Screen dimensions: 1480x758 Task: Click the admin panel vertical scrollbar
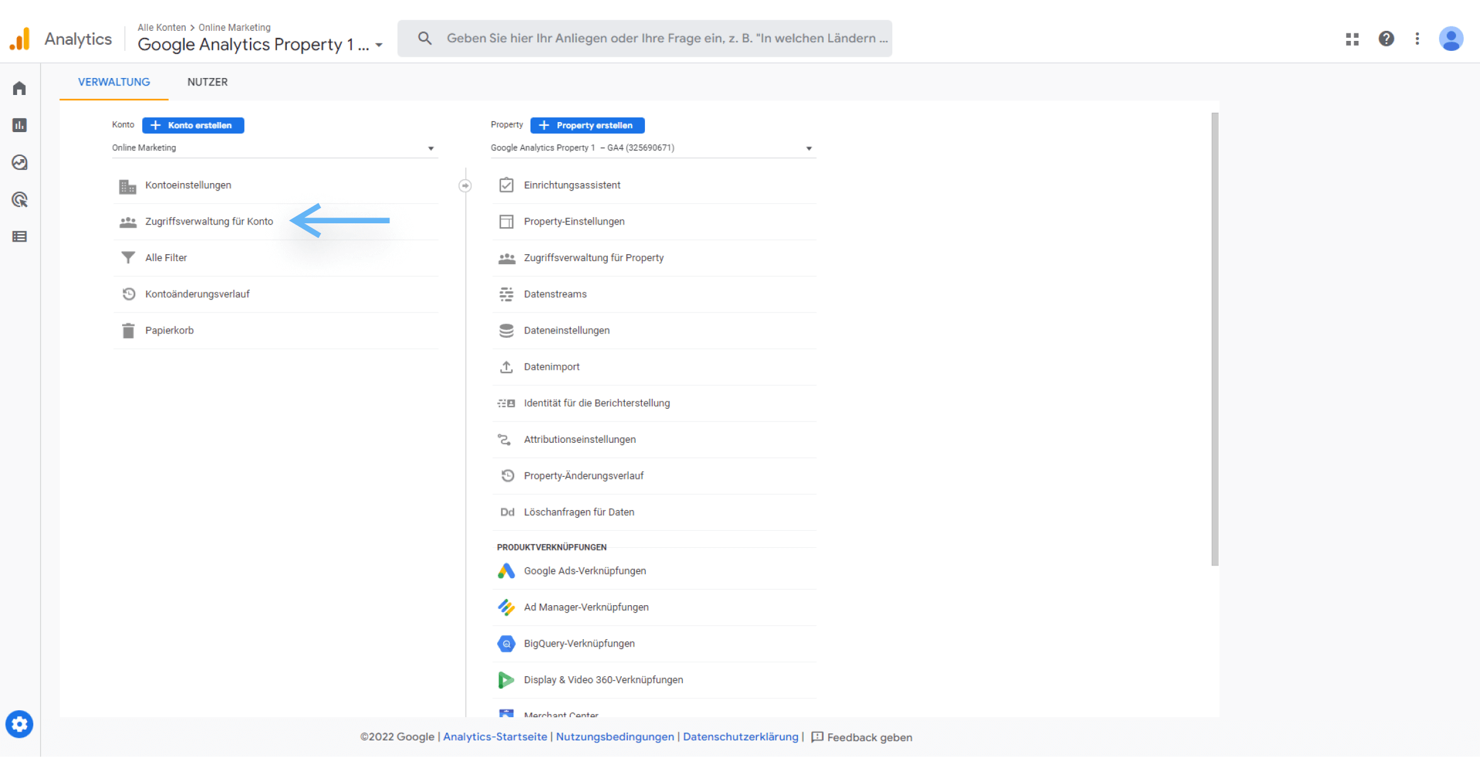[1214, 340]
